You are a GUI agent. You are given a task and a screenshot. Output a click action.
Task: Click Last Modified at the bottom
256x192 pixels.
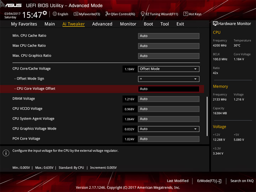click(178, 181)
